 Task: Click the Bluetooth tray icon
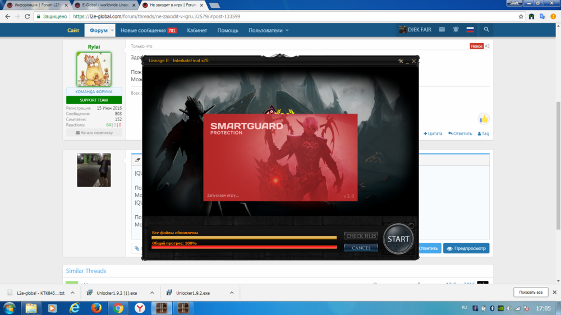click(492, 308)
